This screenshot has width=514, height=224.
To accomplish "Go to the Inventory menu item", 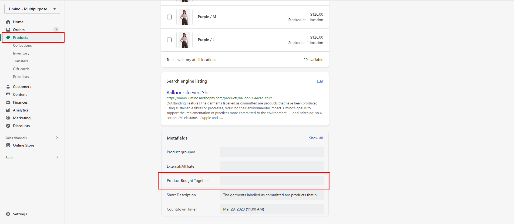I will click(21, 53).
